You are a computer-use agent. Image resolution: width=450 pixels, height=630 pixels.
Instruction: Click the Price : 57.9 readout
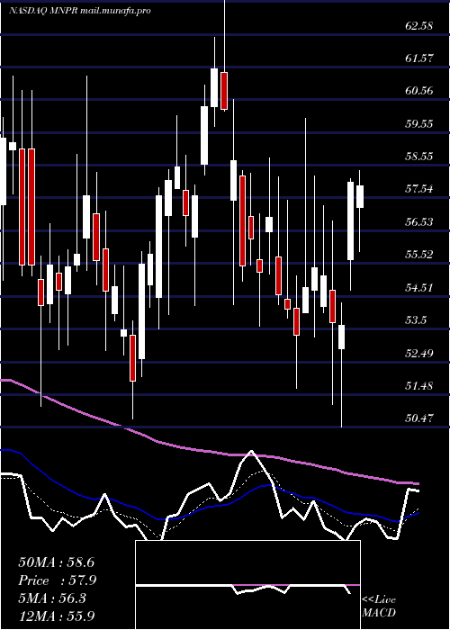coord(58,580)
